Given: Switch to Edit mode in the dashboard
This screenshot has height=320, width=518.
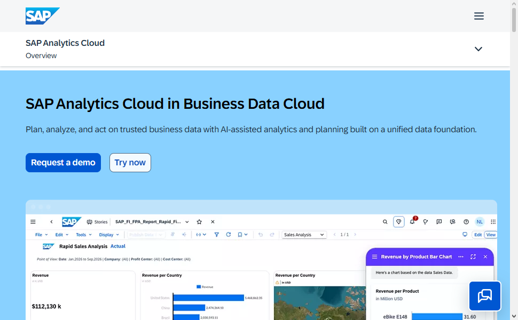Looking at the screenshot, I should (x=478, y=235).
